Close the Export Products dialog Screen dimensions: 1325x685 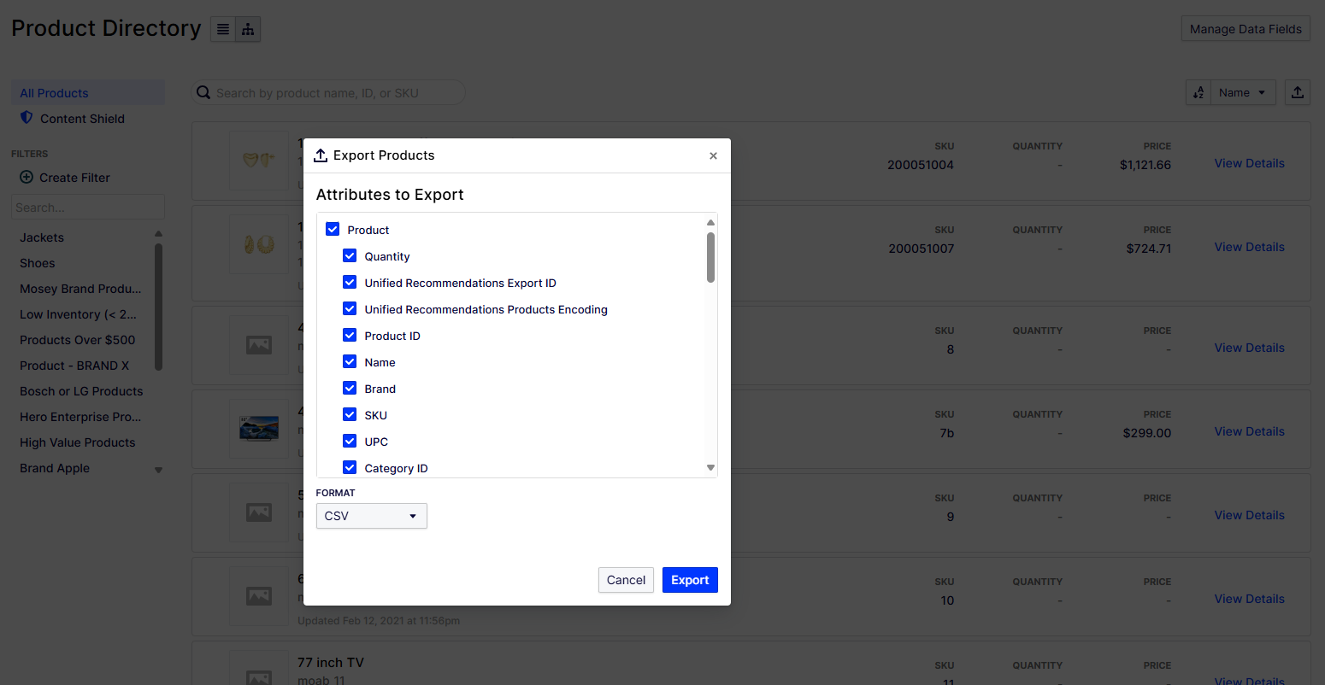click(x=713, y=155)
